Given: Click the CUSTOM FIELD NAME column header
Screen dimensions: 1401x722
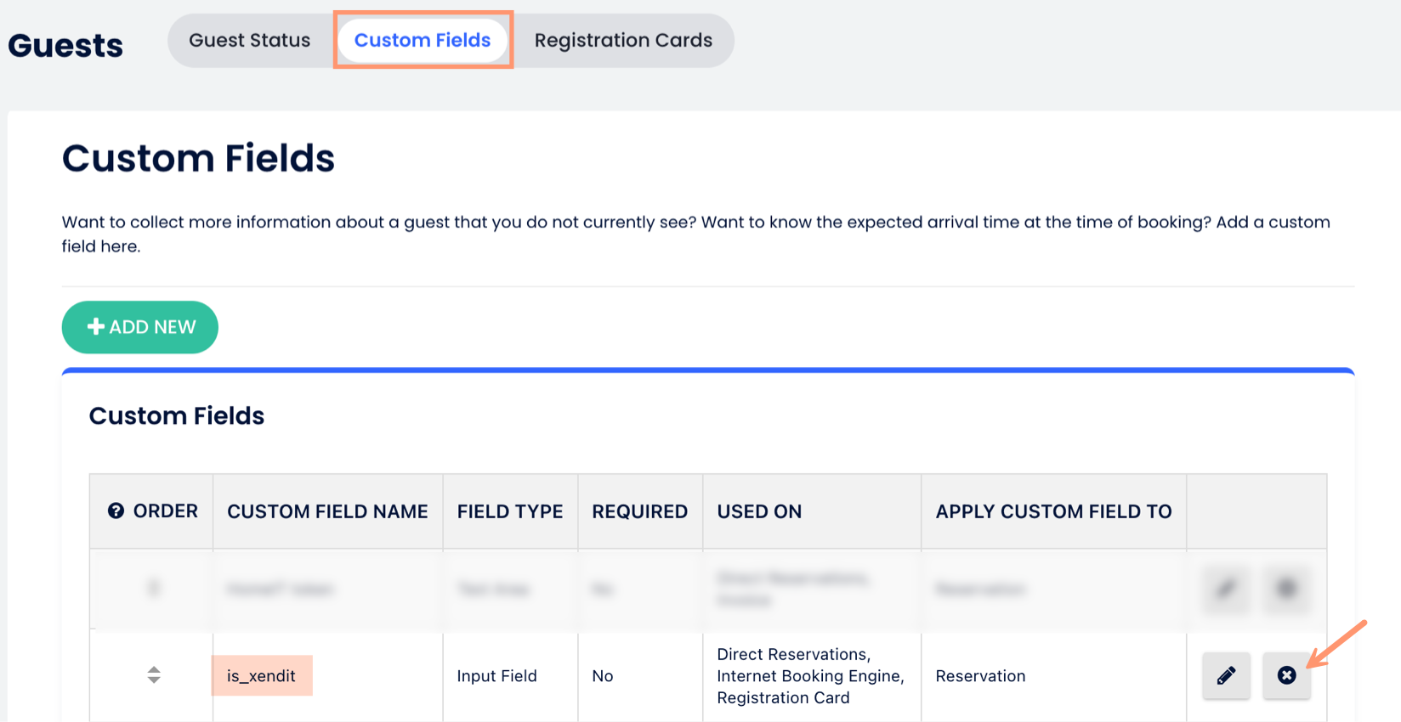Looking at the screenshot, I should 327,511.
